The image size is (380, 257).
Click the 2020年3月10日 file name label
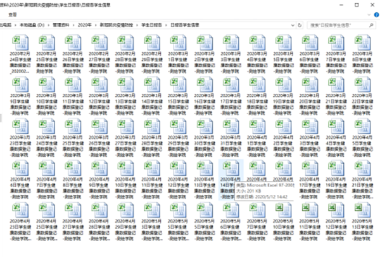(46, 105)
